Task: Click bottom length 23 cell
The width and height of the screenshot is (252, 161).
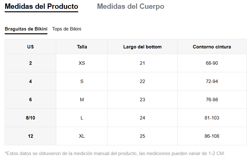Action: coord(142,100)
